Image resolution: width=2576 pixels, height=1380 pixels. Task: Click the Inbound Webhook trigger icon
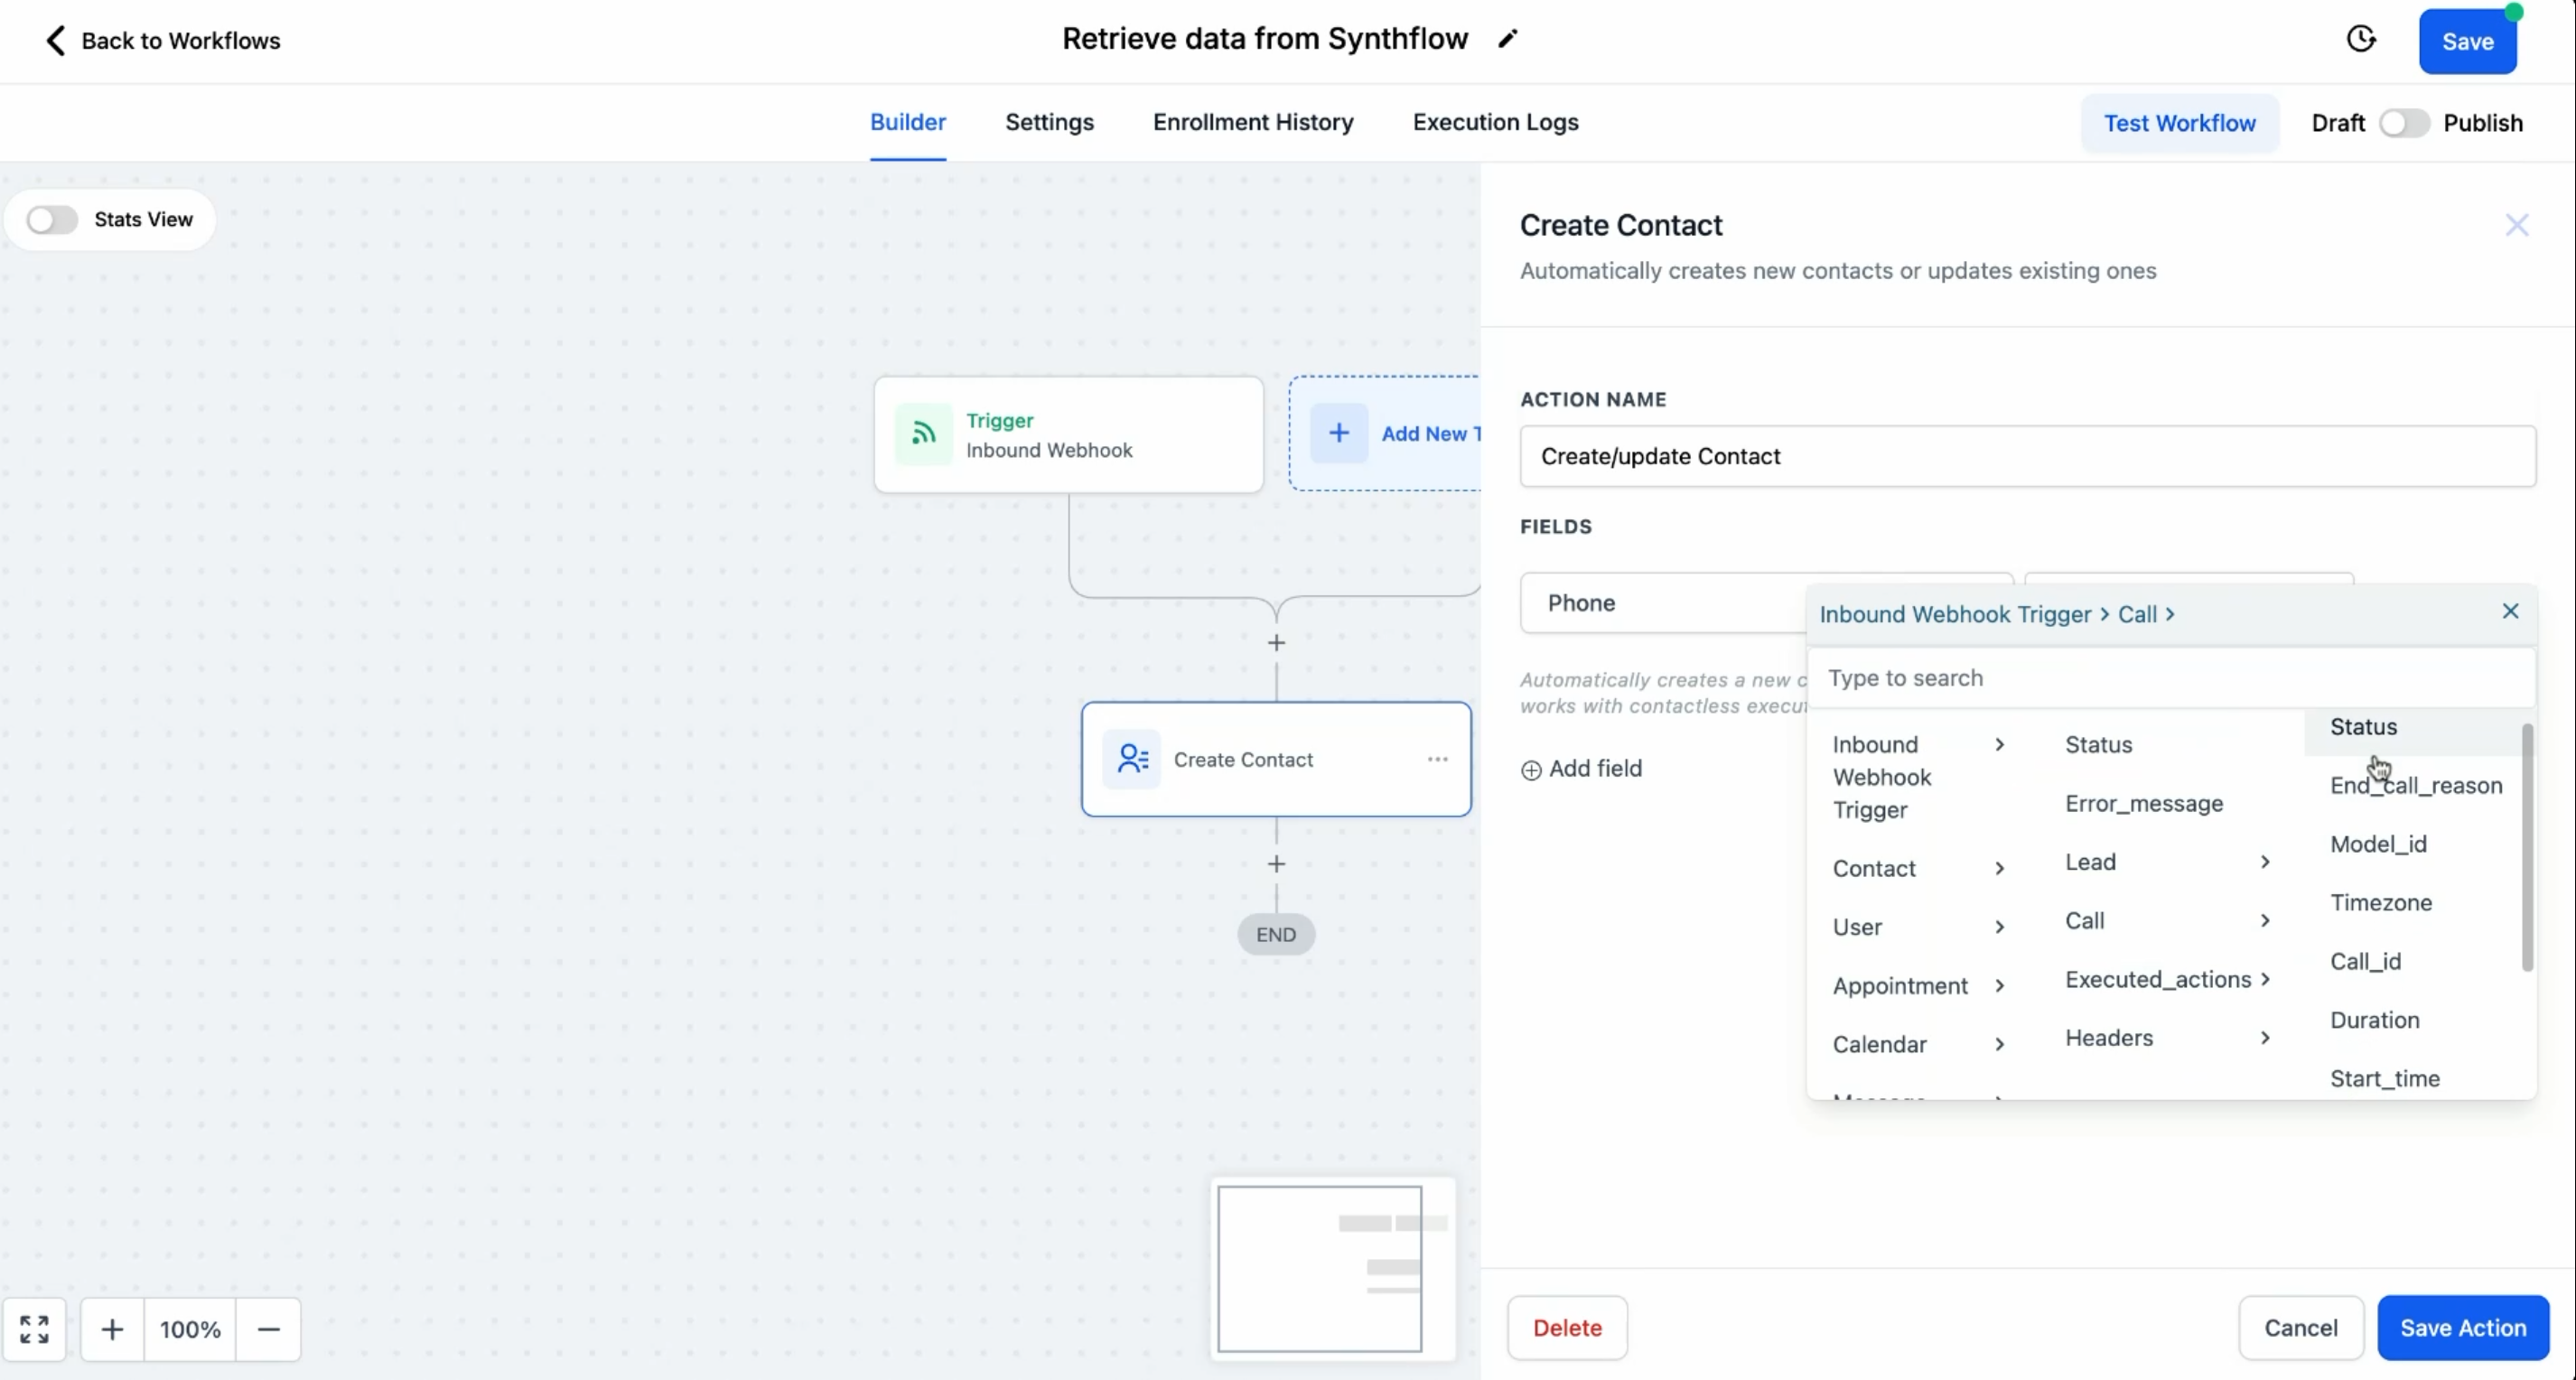click(x=923, y=434)
